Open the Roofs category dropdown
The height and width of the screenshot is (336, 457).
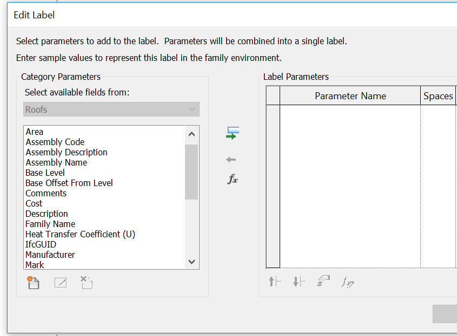click(112, 109)
